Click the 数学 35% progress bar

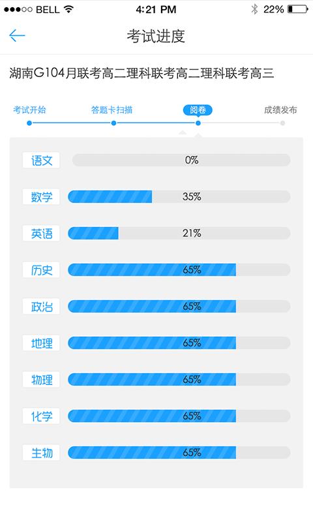179,197
